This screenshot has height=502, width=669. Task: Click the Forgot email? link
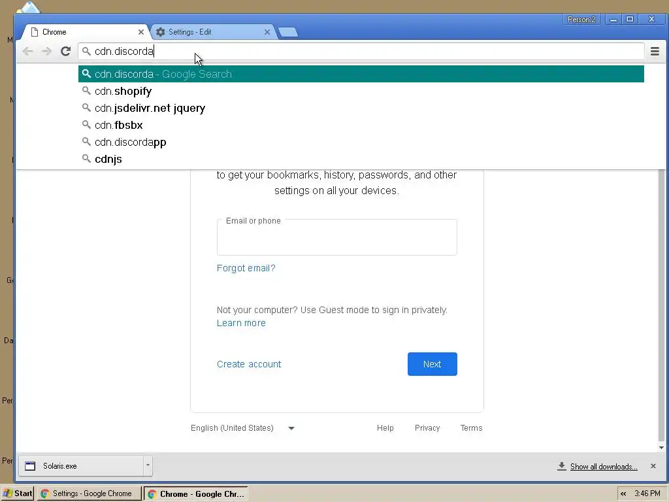[x=246, y=268]
